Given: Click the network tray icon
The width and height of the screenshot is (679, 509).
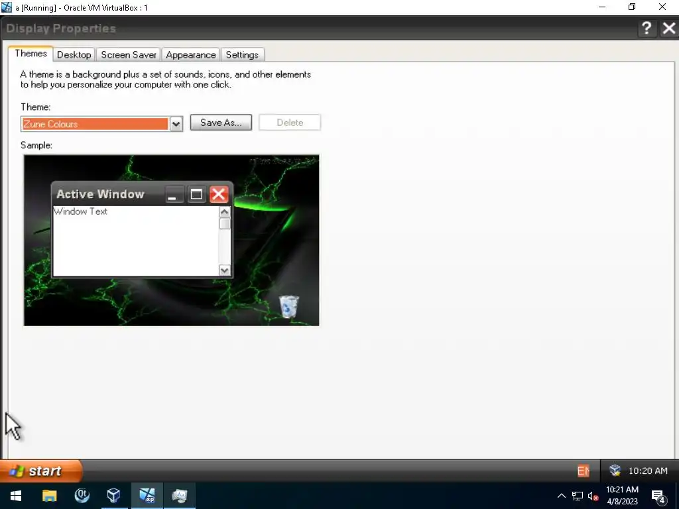Looking at the screenshot, I should pyautogui.click(x=578, y=496).
